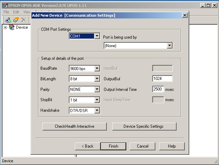The width and height of the screenshot is (219, 165).
Task: Click the Help button
Action: (x=172, y=146)
